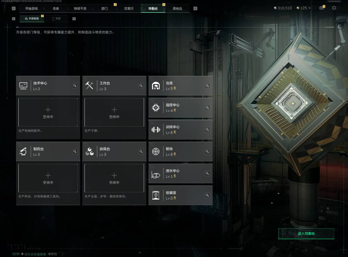Open the mail inbox icon
348x257 pixels.
[x=322, y=8]
